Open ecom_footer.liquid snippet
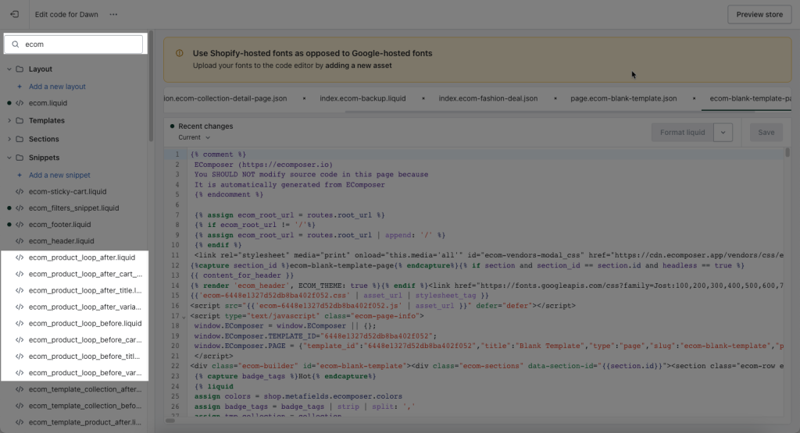 (x=59, y=224)
